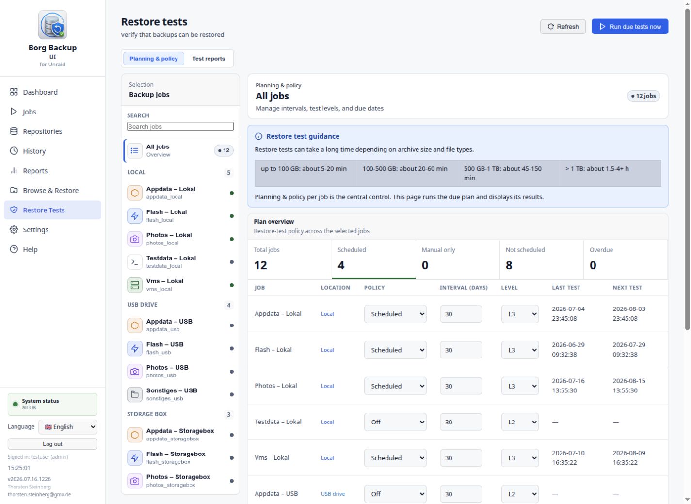Viewport: 691px width, 504px height.
Task: Click the page vertical scrollbar
Action: (x=687, y=170)
